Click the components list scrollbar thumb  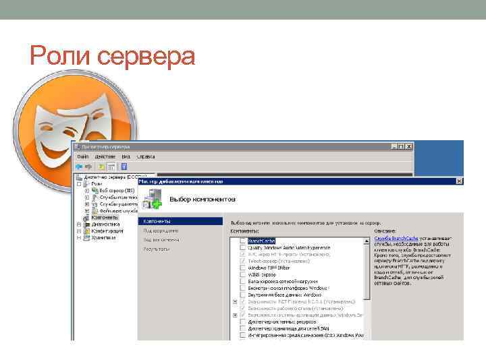click(x=367, y=272)
